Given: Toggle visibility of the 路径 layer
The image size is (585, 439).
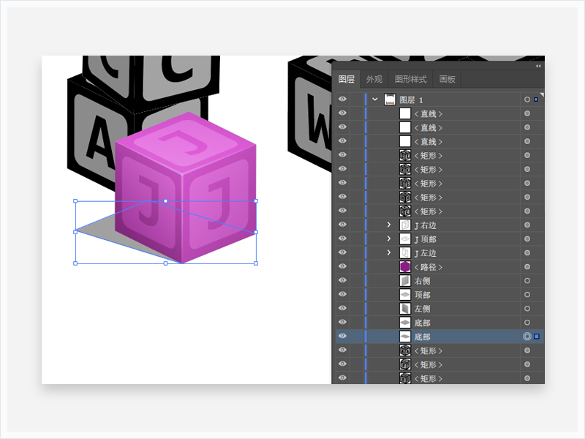Looking at the screenshot, I should click(x=342, y=267).
